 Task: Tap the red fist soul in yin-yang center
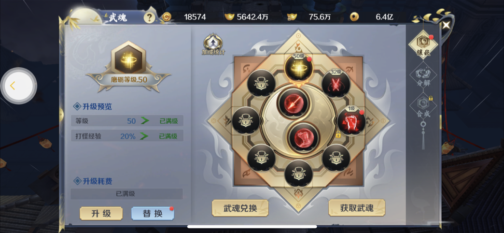(x=304, y=137)
